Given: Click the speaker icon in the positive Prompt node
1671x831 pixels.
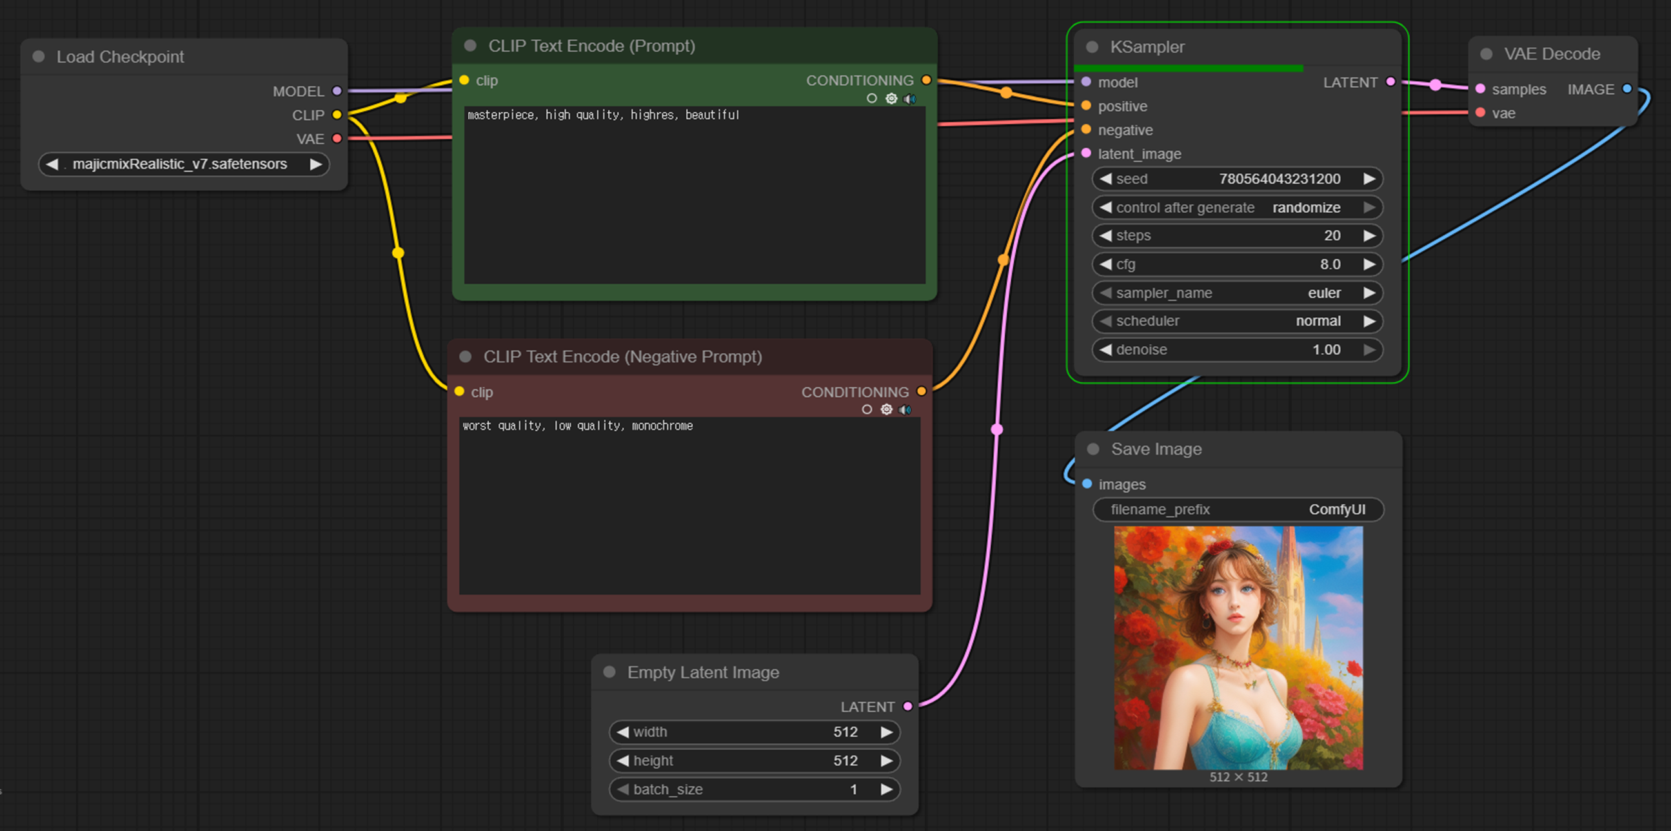Looking at the screenshot, I should coord(910,99).
